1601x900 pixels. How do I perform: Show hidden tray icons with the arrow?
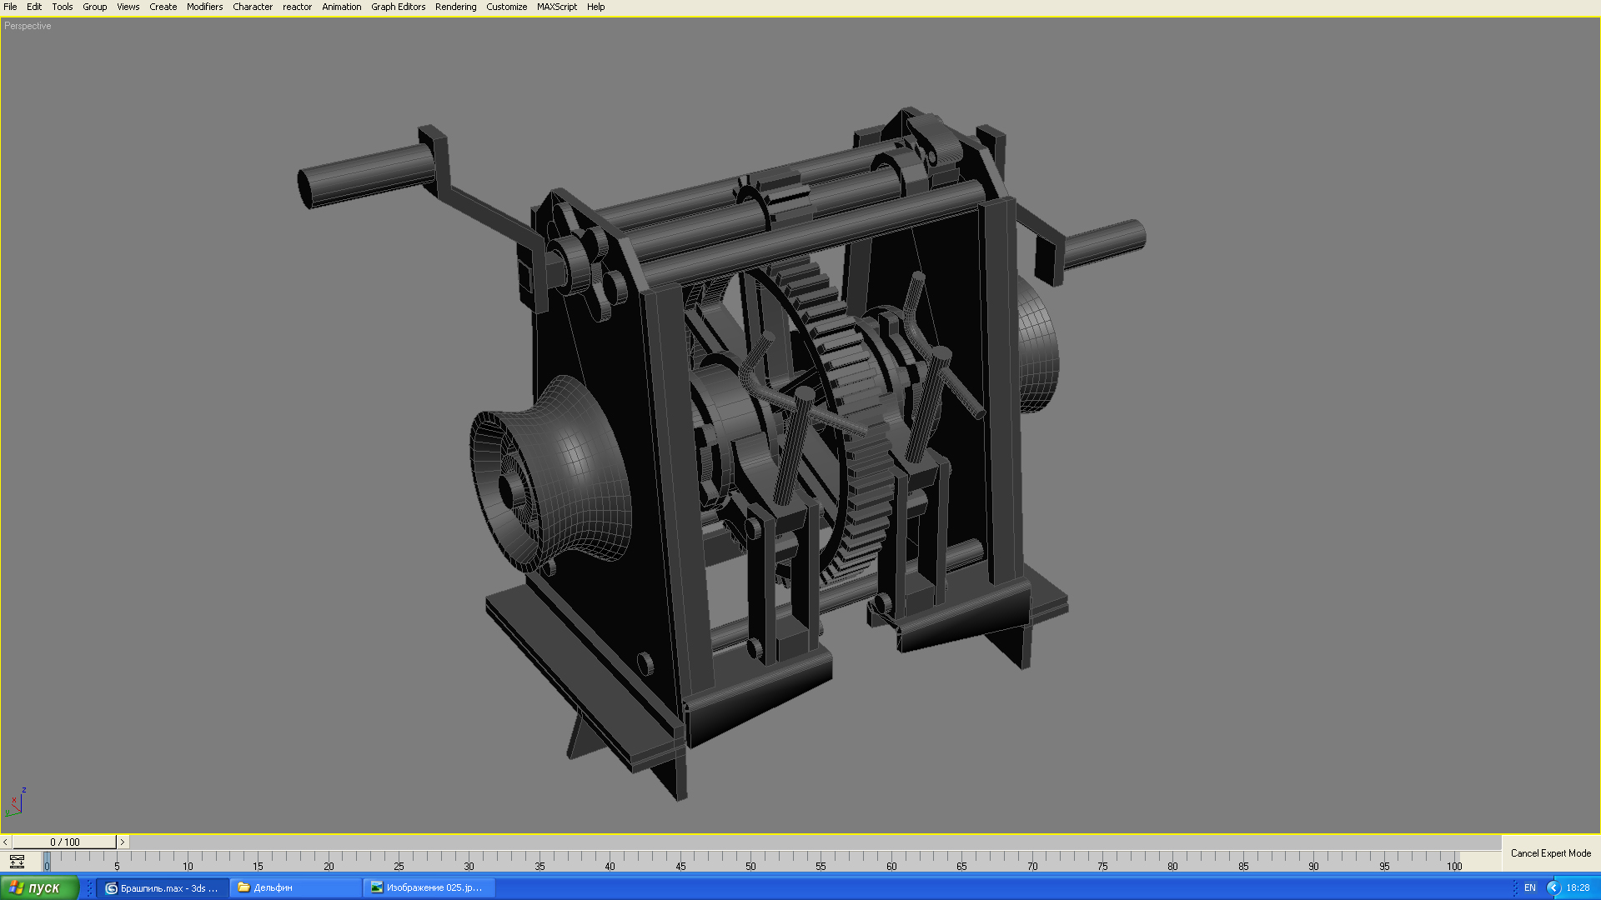point(1553,887)
